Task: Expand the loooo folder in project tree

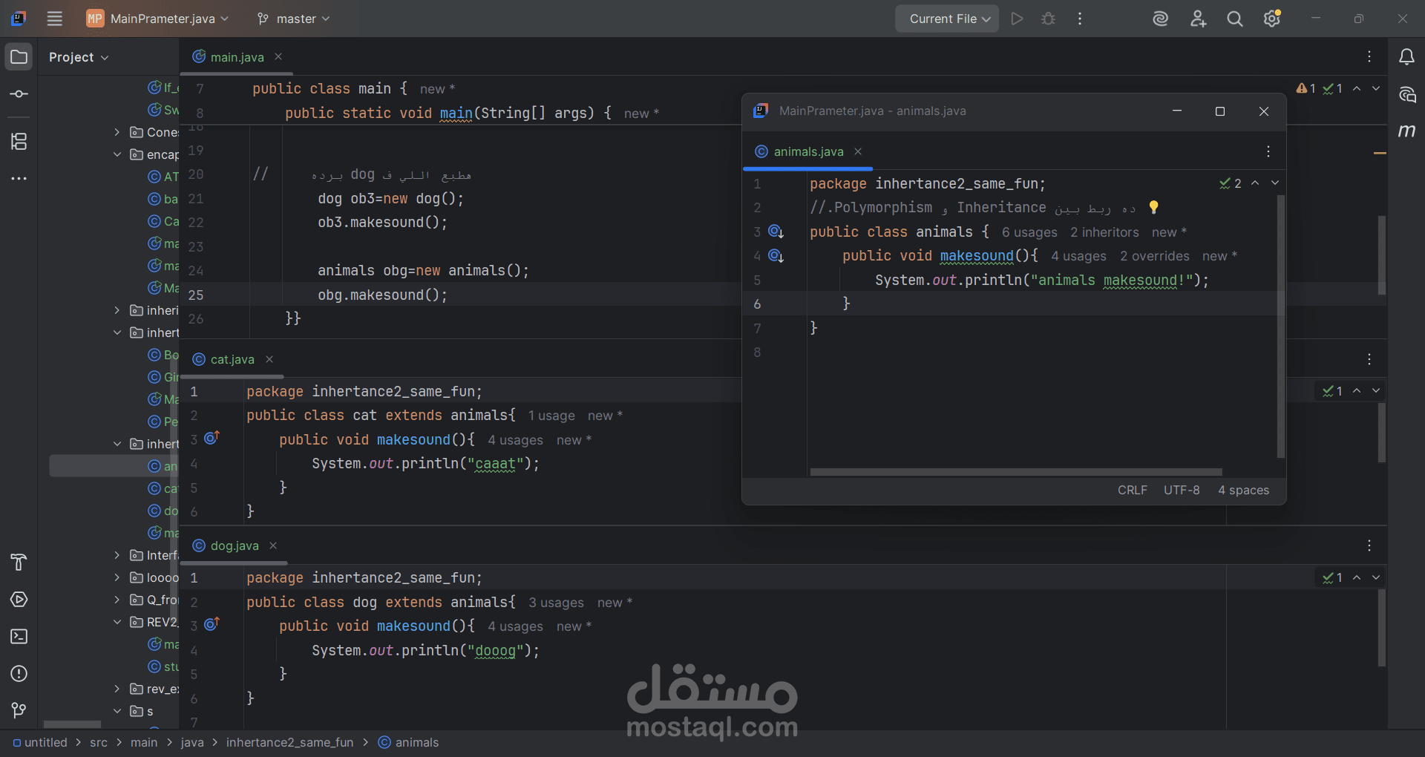Action: (x=117, y=577)
